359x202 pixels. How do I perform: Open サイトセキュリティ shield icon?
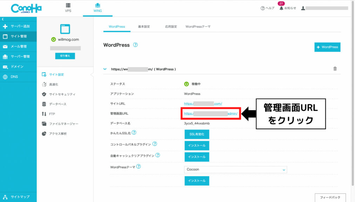(44, 94)
